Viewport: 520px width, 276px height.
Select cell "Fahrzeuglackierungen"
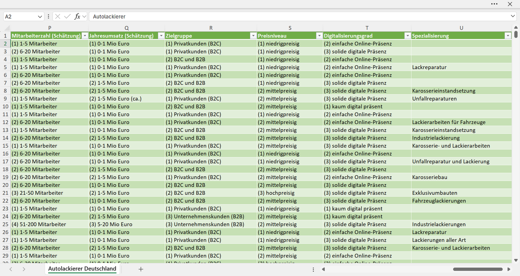click(x=461, y=201)
